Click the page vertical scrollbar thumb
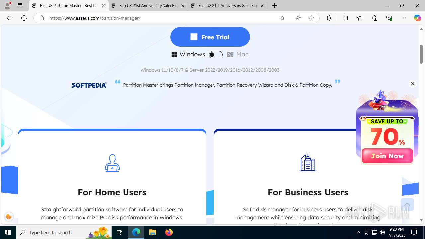The width and height of the screenshot is (425, 239). coord(421,54)
